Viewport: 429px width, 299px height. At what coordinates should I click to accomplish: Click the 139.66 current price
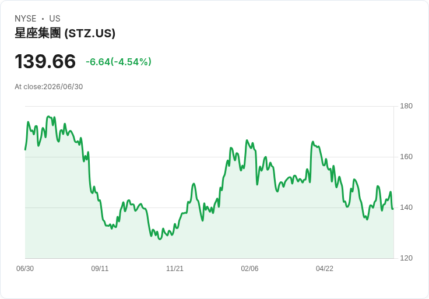(45, 61)
